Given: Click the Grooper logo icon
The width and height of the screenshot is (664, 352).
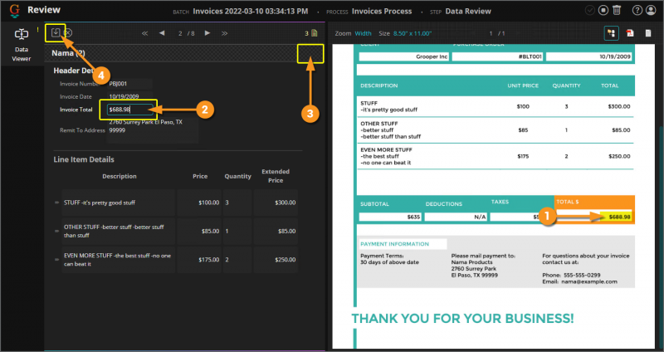Looking at the screenshot, I should (15, 11).
